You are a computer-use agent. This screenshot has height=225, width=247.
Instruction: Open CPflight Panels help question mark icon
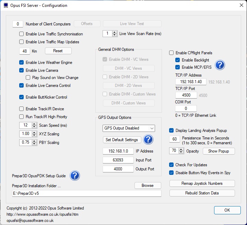pyautogui.click(x=220, y=65)
